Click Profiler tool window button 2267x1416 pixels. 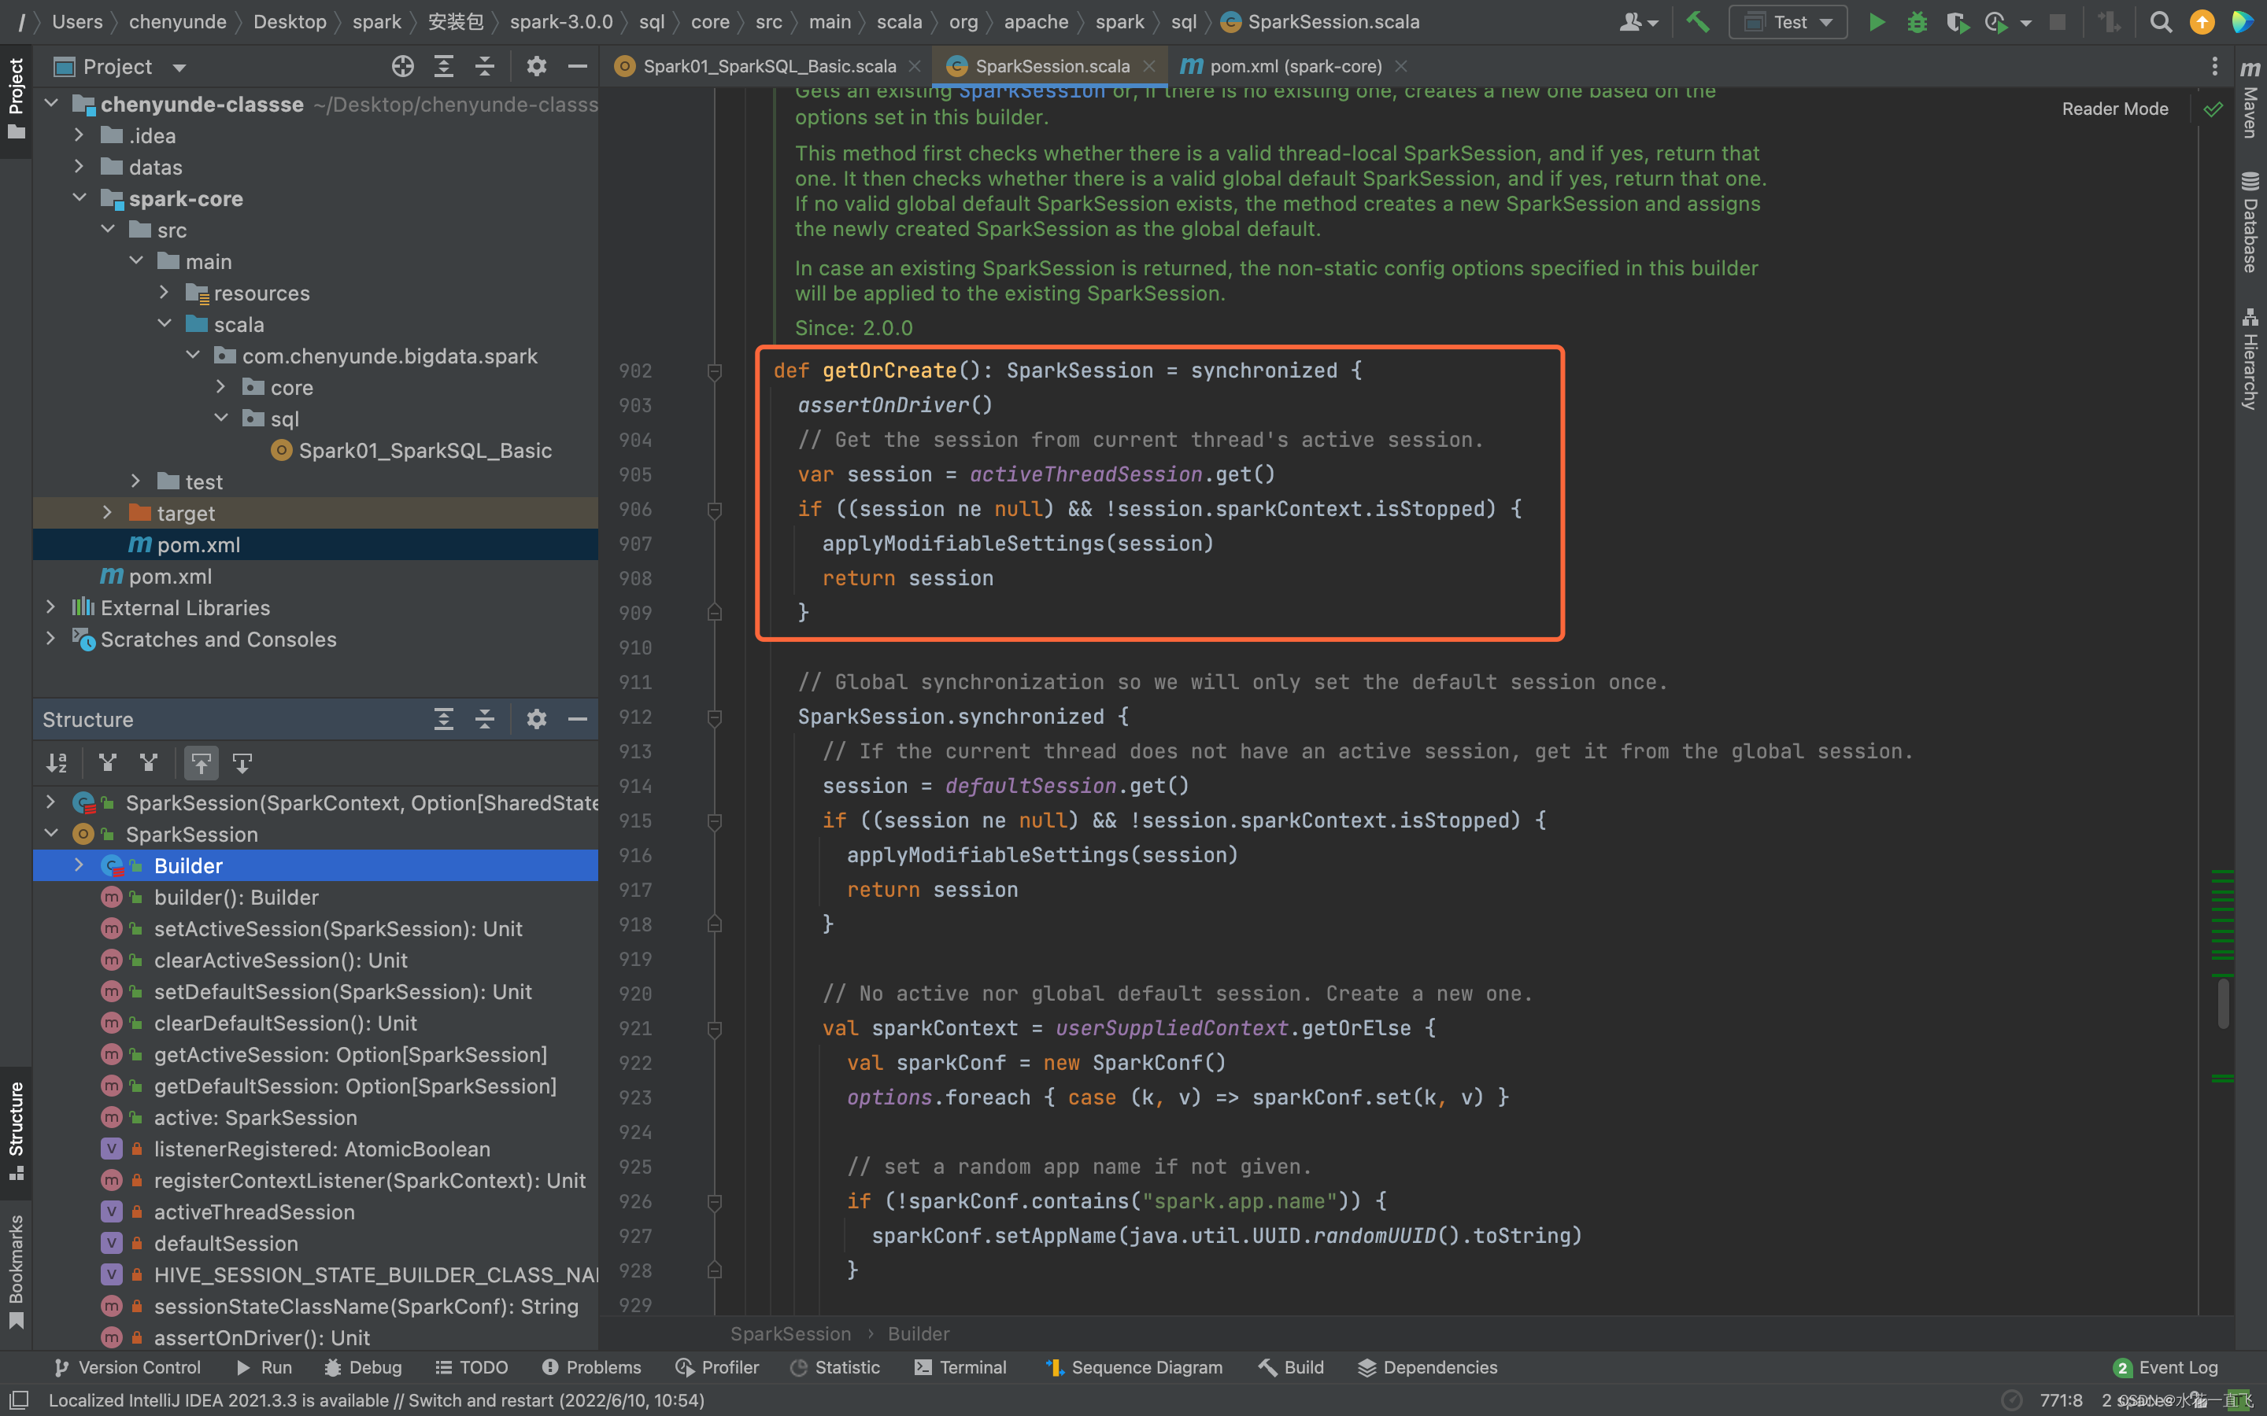716,1367
